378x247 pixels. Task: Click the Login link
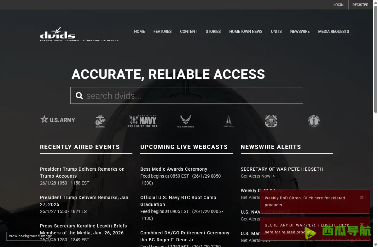click(338, 5)
